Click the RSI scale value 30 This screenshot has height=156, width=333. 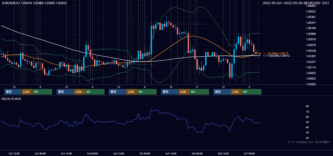click(x=307, y=133)
